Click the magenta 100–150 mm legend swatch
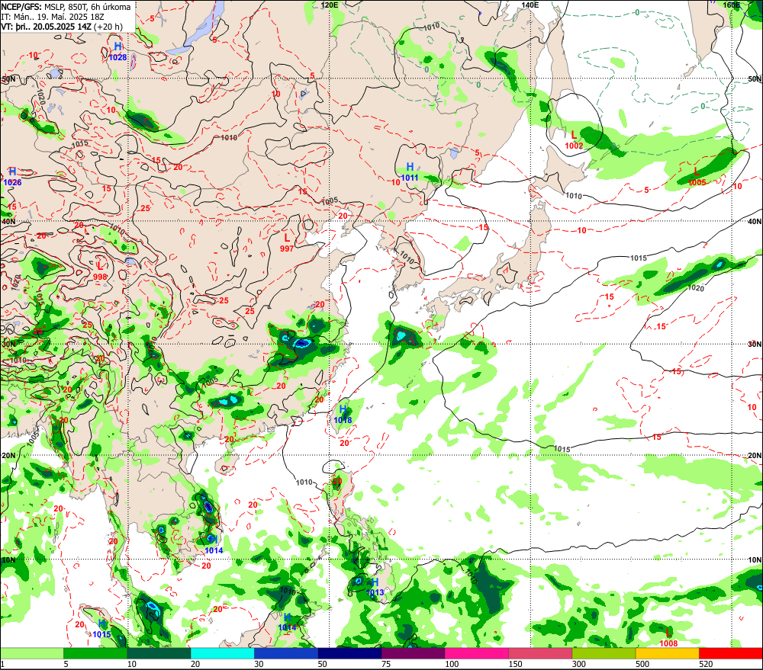This screenshot has height=670, width=763. coord(476,653)
